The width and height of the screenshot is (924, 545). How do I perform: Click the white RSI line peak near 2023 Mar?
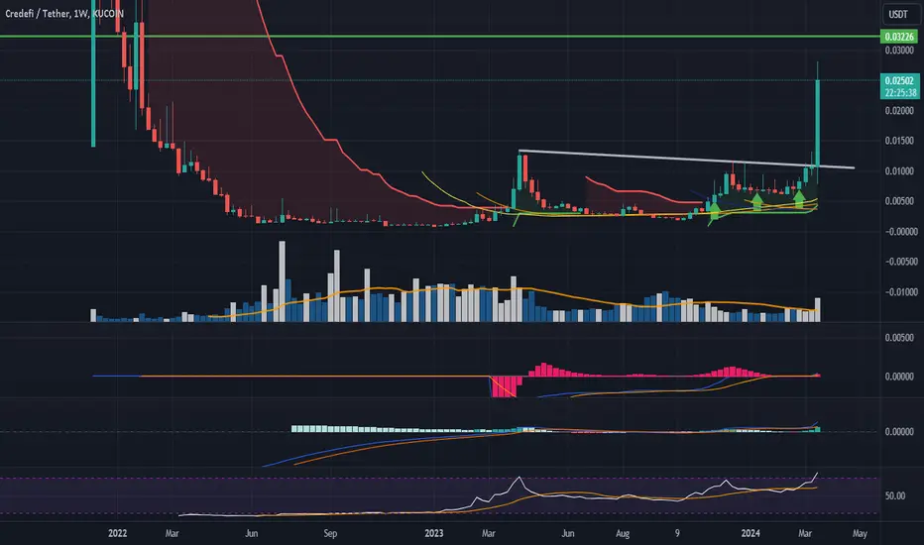tap(520, 478)
